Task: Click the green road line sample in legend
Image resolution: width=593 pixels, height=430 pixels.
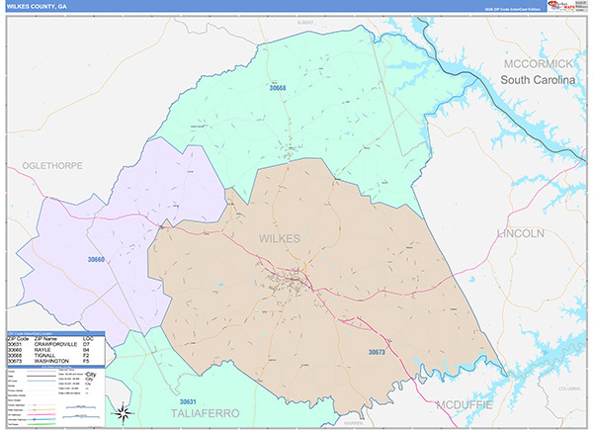Action: point(42,424)
